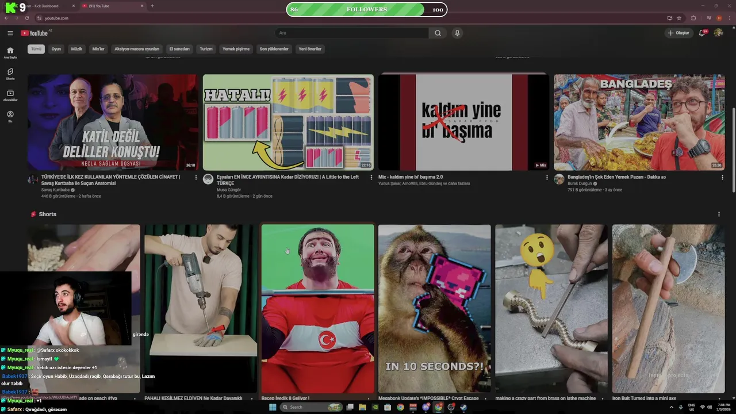The width and height of the screenshot is (736, 414).
Task: Show hidden system tray icons
Action: [672, 407]
